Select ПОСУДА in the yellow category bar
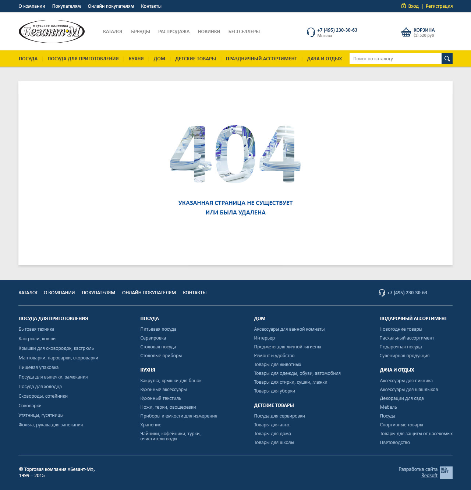471x490 pixels. [x=28, y=59]
